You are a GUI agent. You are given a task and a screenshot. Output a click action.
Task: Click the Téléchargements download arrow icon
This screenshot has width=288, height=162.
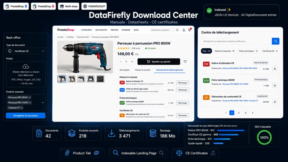tap(111, 133)
